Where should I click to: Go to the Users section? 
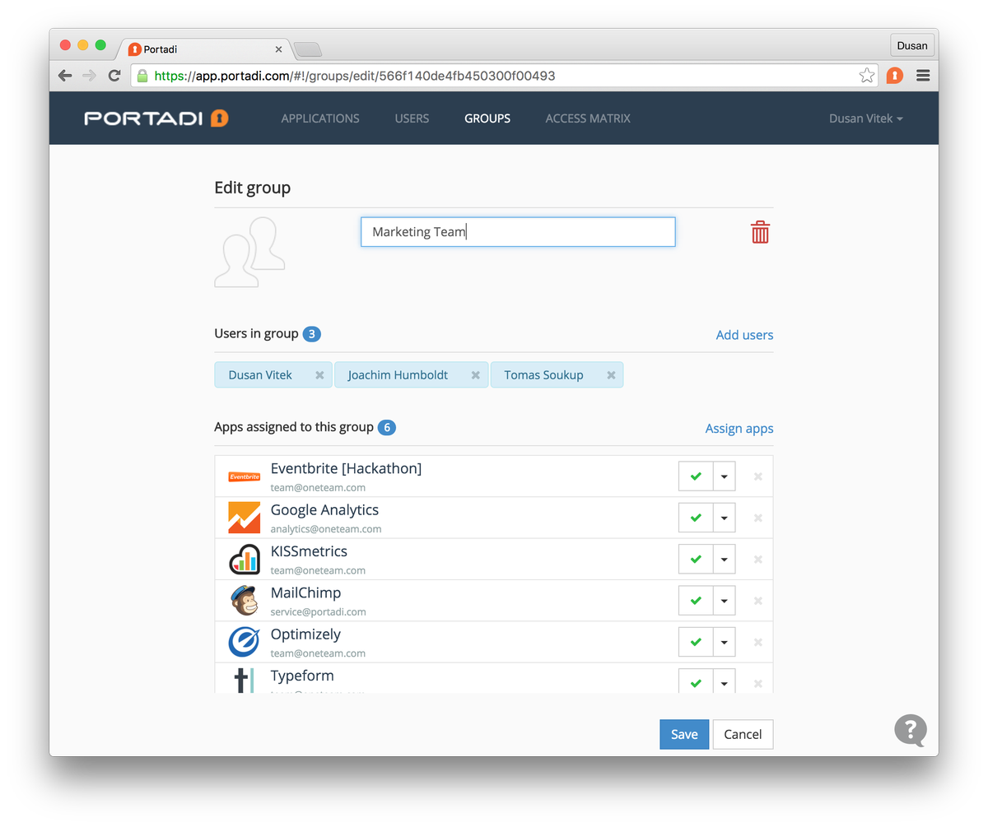[x=412, y=118]
